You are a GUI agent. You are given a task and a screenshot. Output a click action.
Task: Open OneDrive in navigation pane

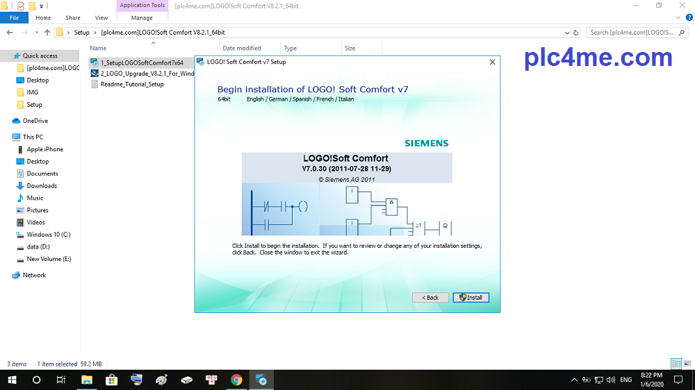(35, 121)
